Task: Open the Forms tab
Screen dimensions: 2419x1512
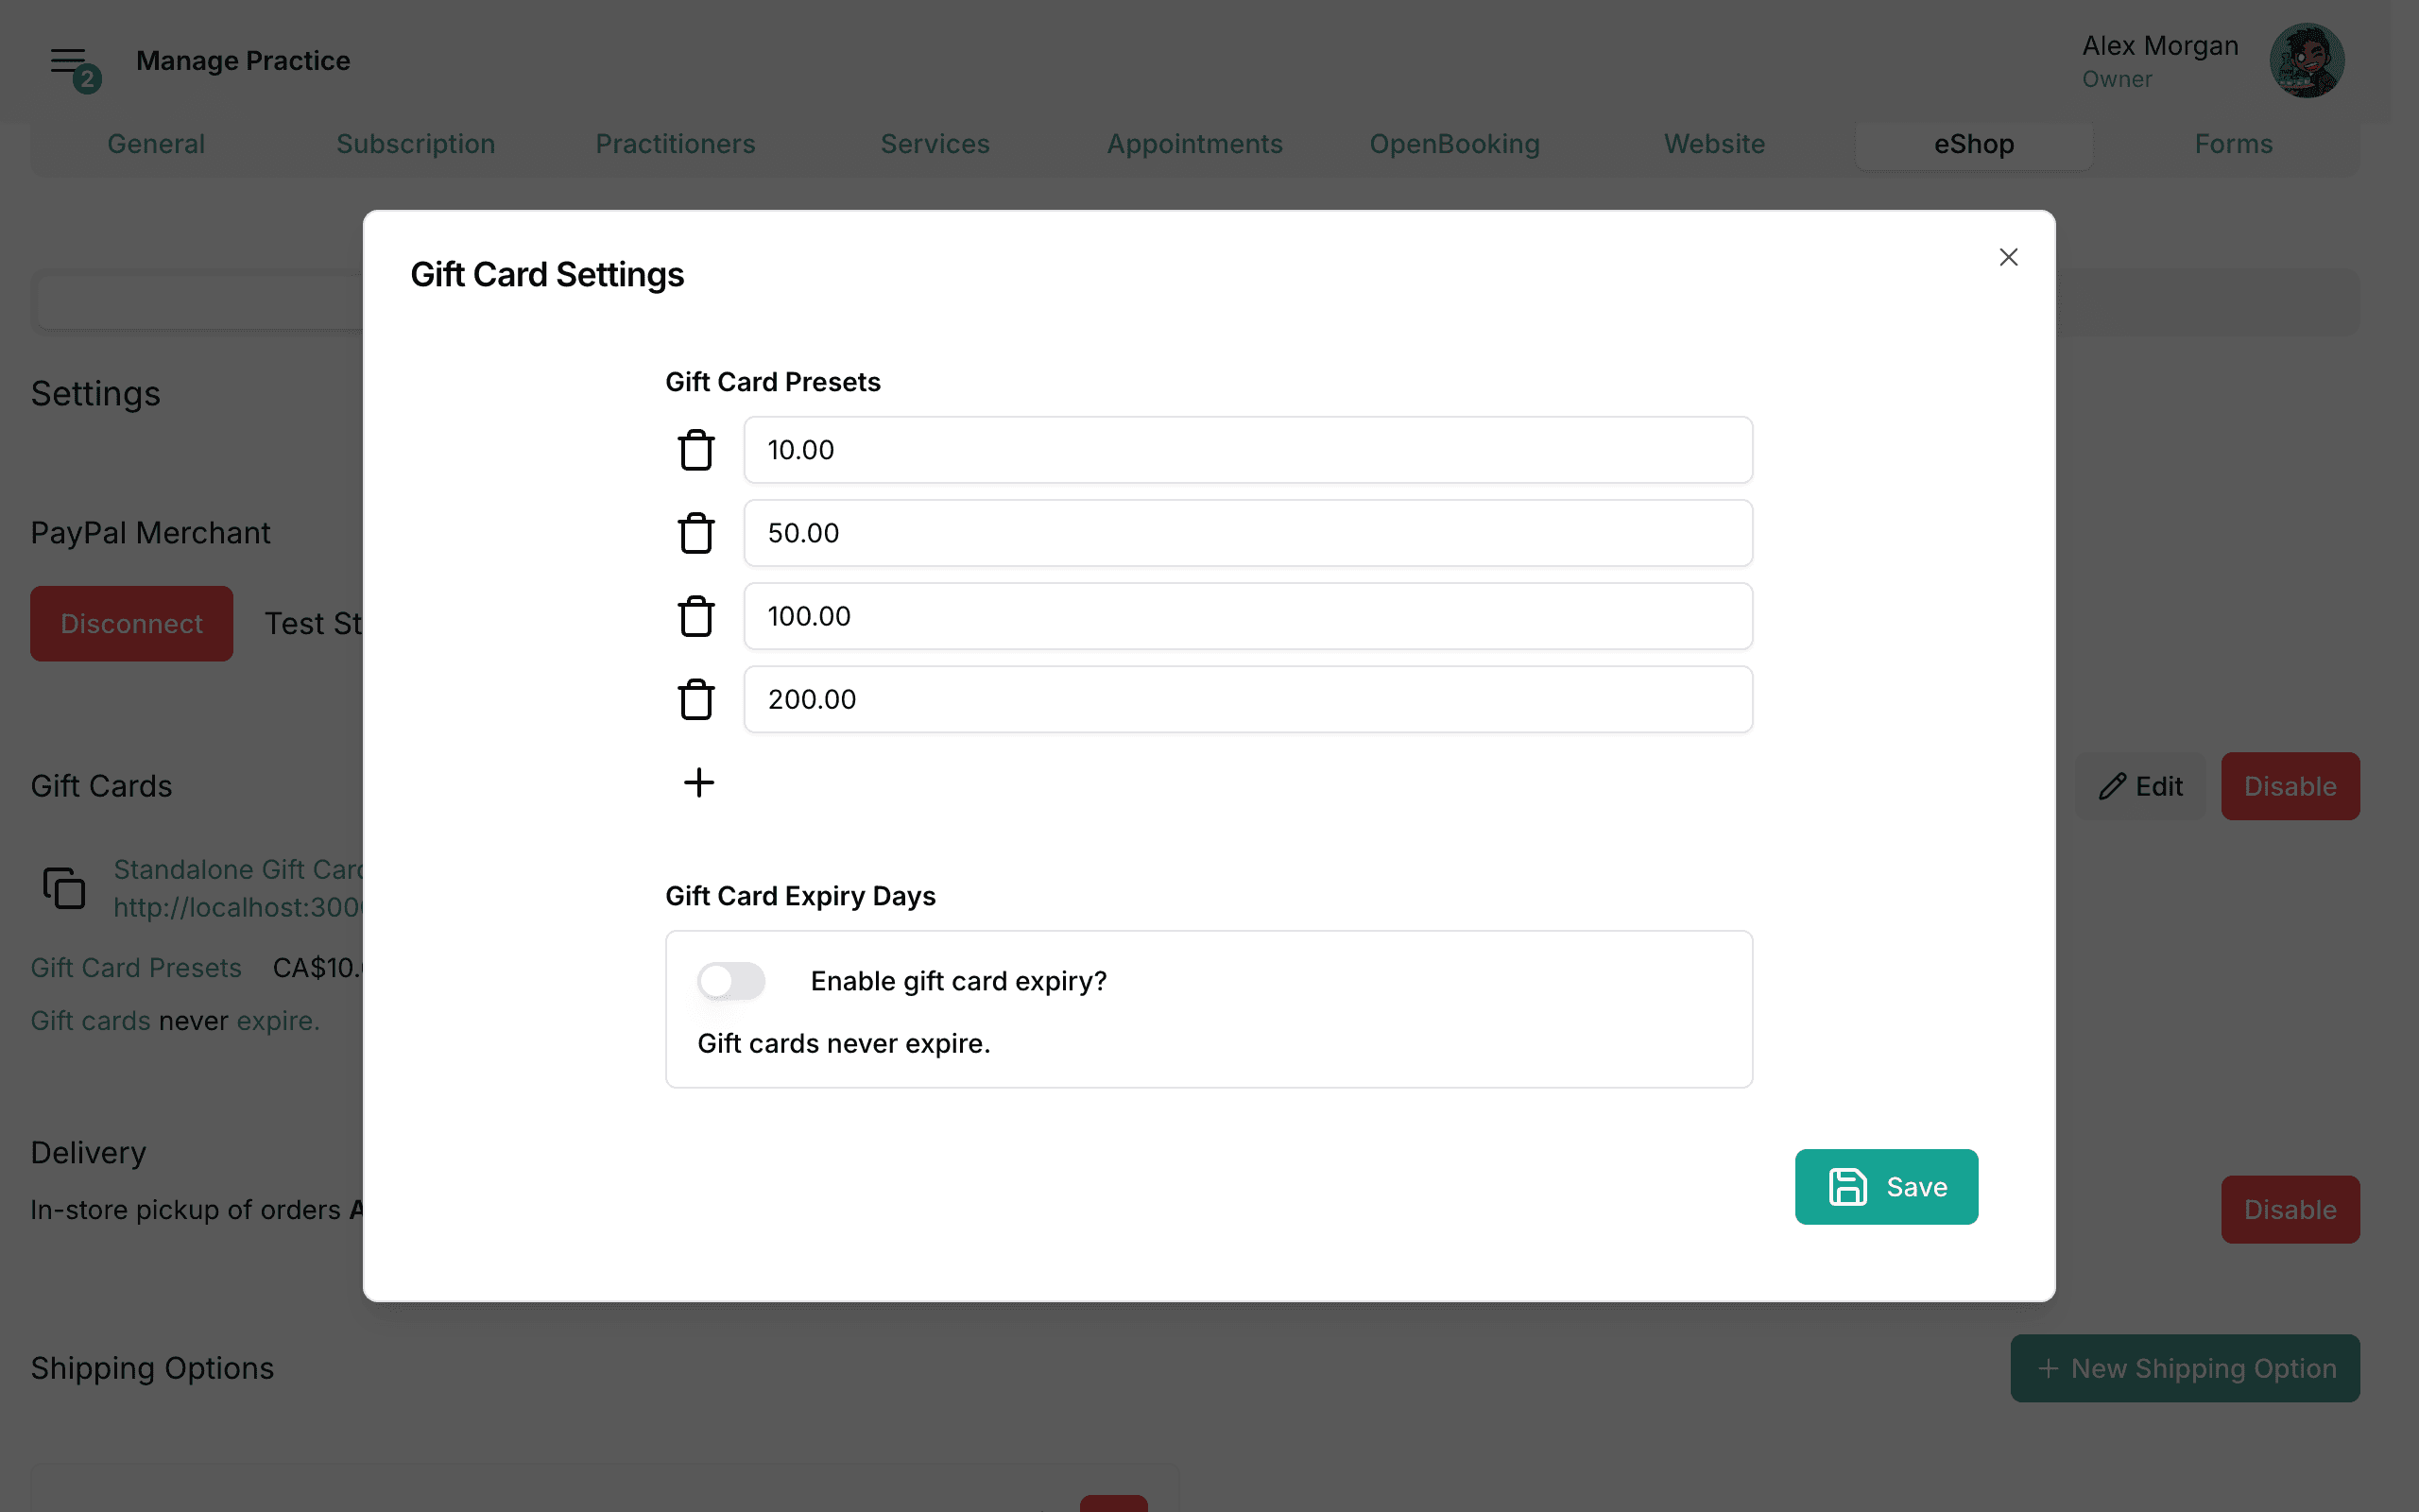Action: [x=2233, y=144]
